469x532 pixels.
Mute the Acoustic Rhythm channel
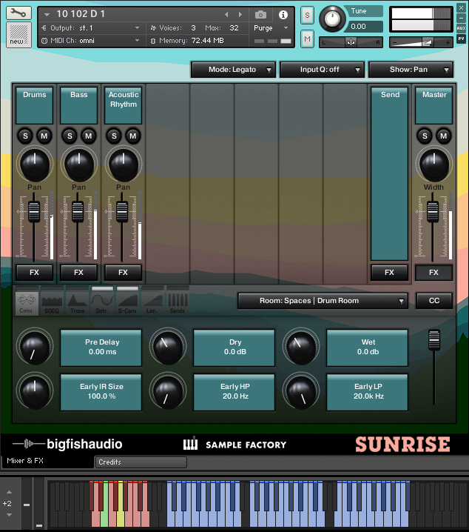coord(132,136)
